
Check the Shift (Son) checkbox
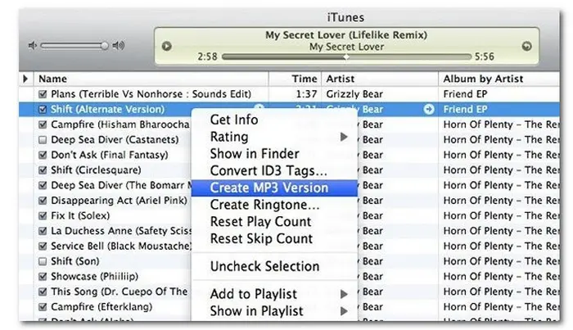[43, 261]
